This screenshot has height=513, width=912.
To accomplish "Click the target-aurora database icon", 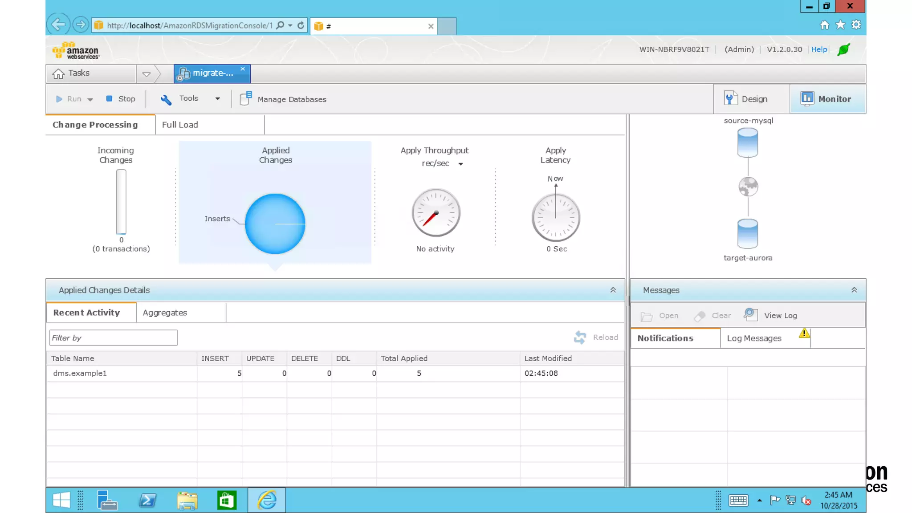I will (x=747, y=233).
